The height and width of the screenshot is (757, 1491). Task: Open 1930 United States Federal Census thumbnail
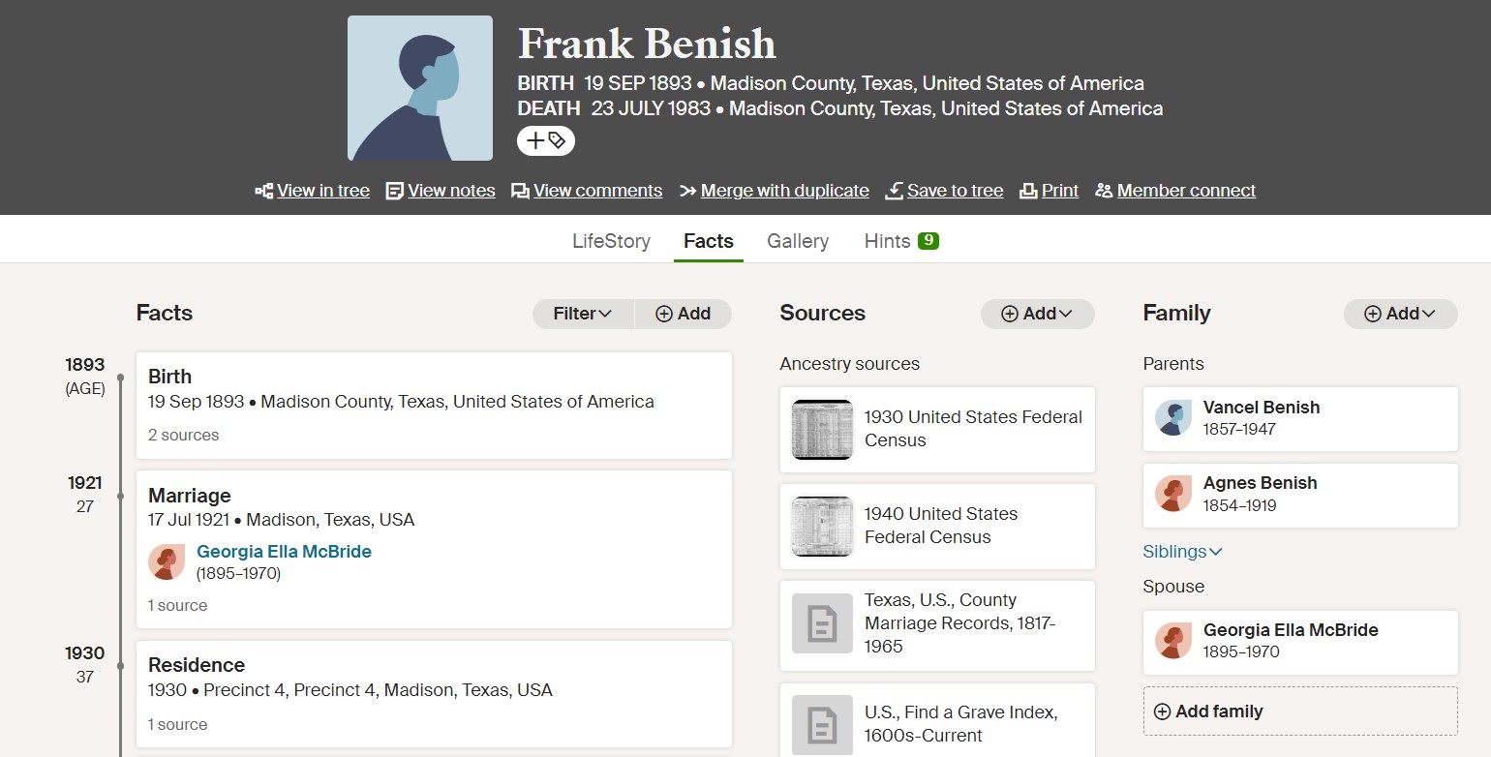click(822, 430)
